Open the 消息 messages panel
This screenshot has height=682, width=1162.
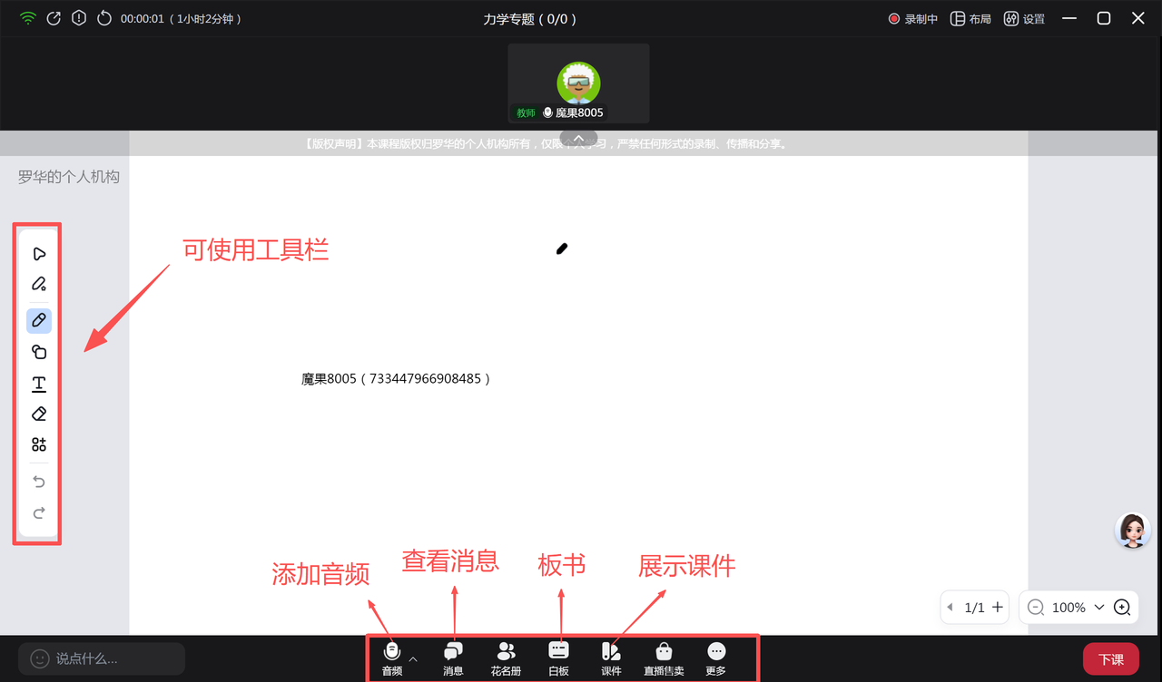click(x=453, y=658)
